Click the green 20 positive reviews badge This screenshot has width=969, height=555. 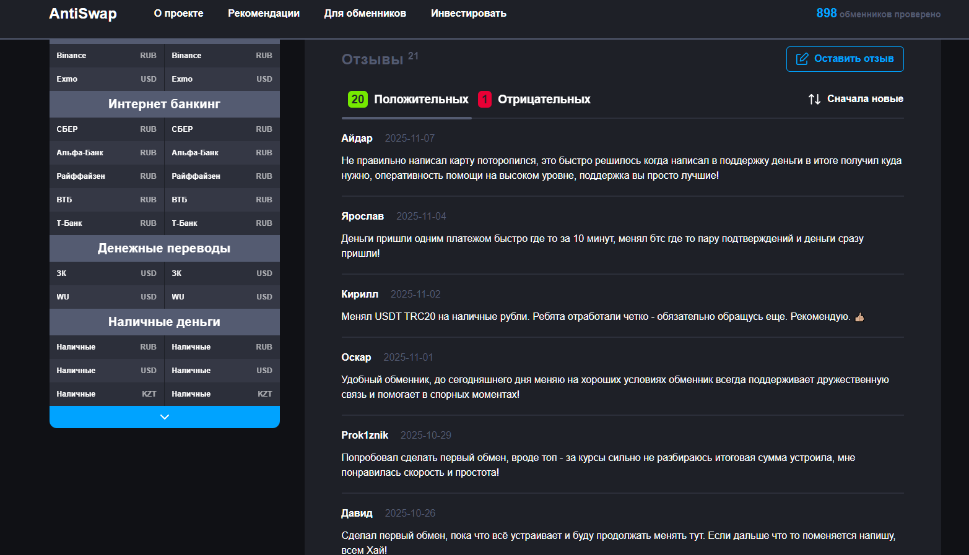357,99
